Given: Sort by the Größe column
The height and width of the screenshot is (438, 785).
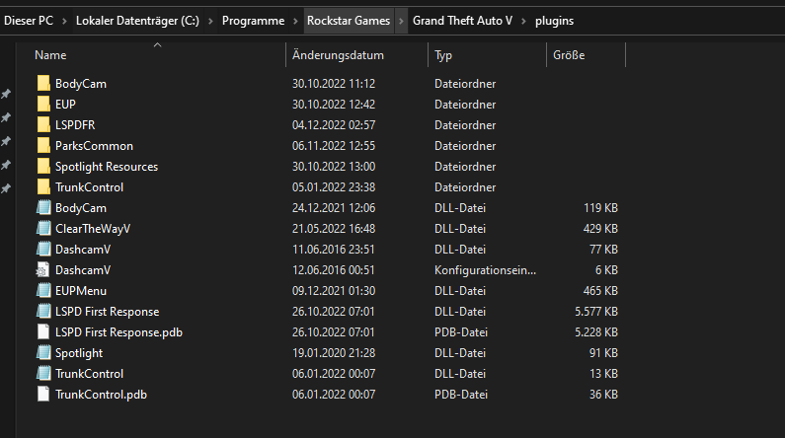Looking at the screenshot, I should tap(568, 56).
